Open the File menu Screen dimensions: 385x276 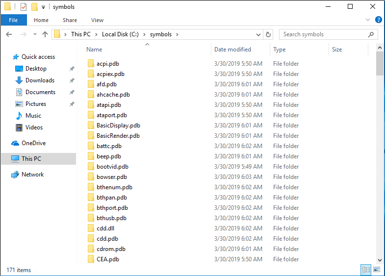[x=13, y=20]
